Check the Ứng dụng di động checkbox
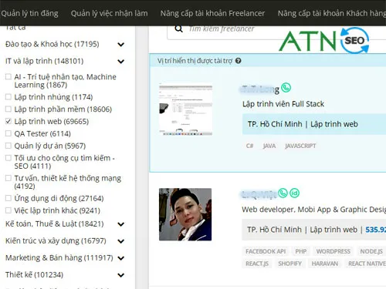The image size is (386, 289). [8, 198]
